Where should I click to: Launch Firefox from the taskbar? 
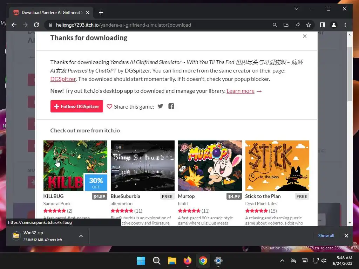pos(188,261)
